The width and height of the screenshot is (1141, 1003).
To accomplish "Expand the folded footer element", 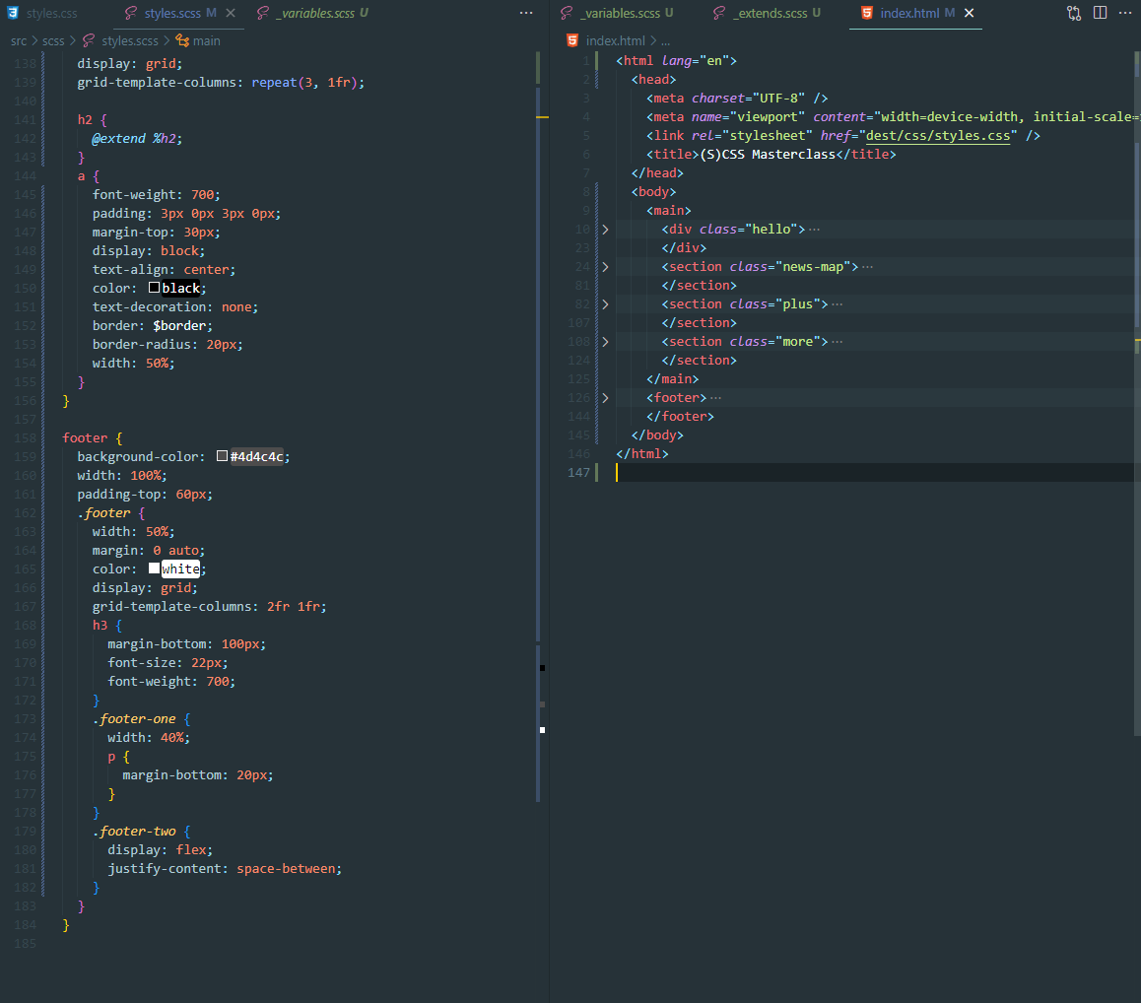I will click(x=605, y=397).
